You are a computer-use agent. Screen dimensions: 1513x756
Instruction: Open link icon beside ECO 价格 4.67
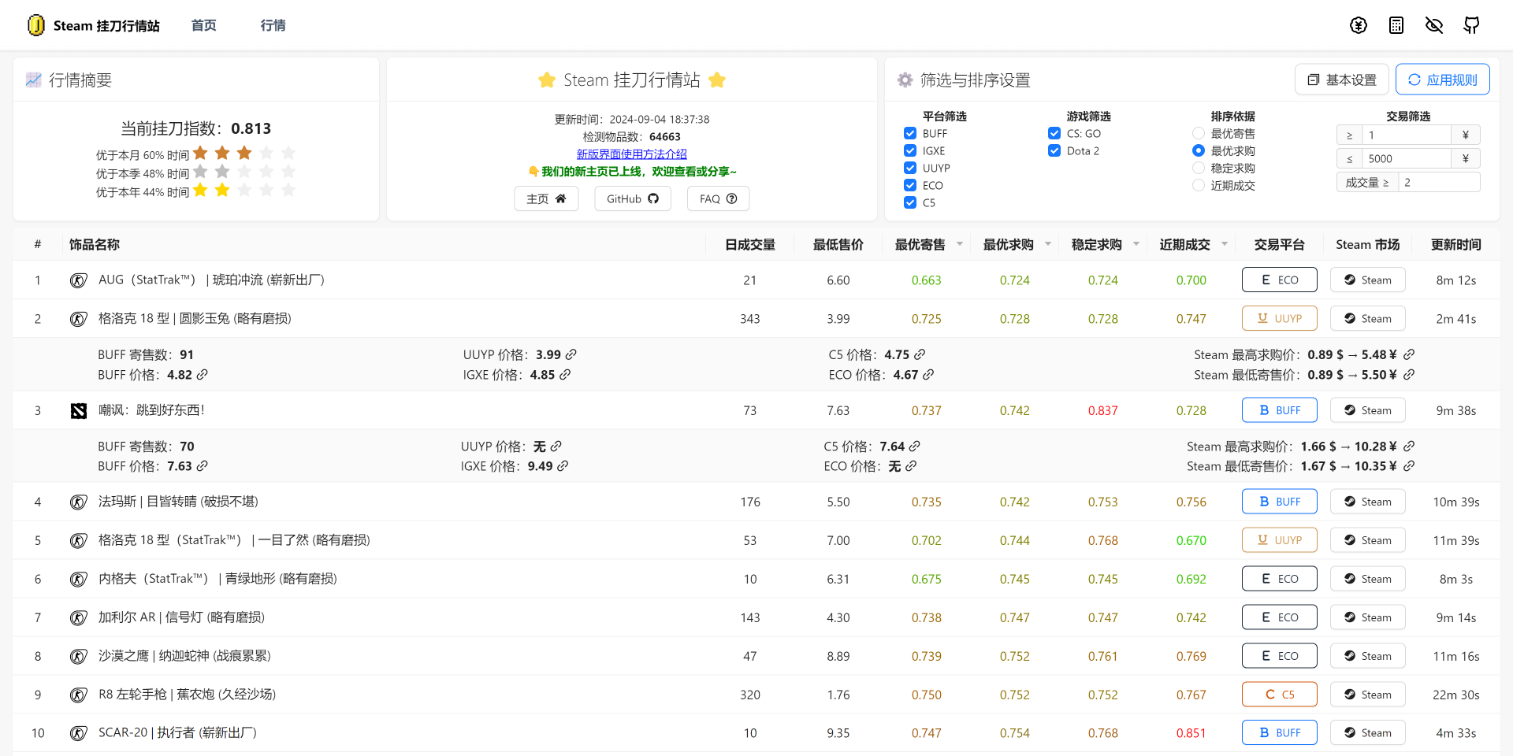(x=928, y=375)
